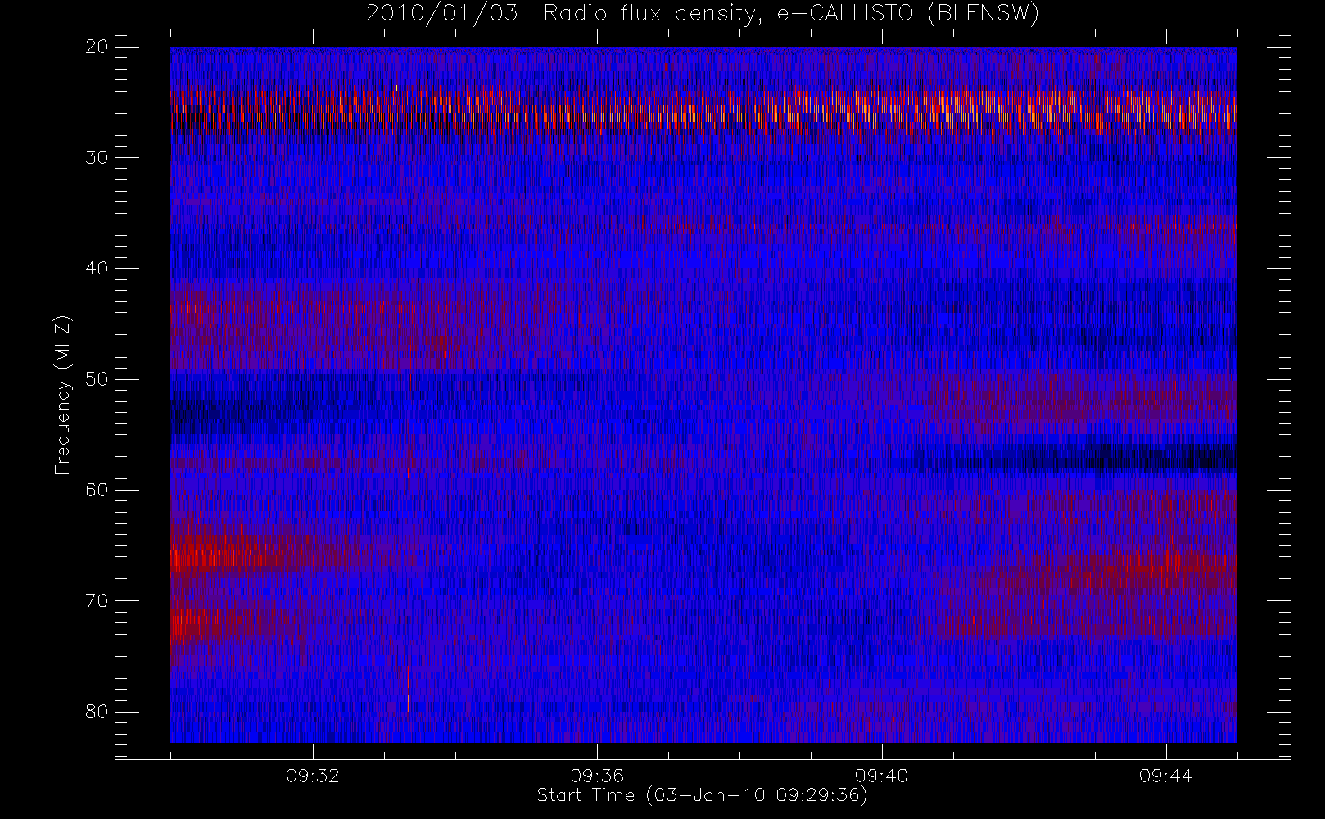The image size is (1325, 819).
Task: Click the 40 frequency tick label
Action: 97,268
